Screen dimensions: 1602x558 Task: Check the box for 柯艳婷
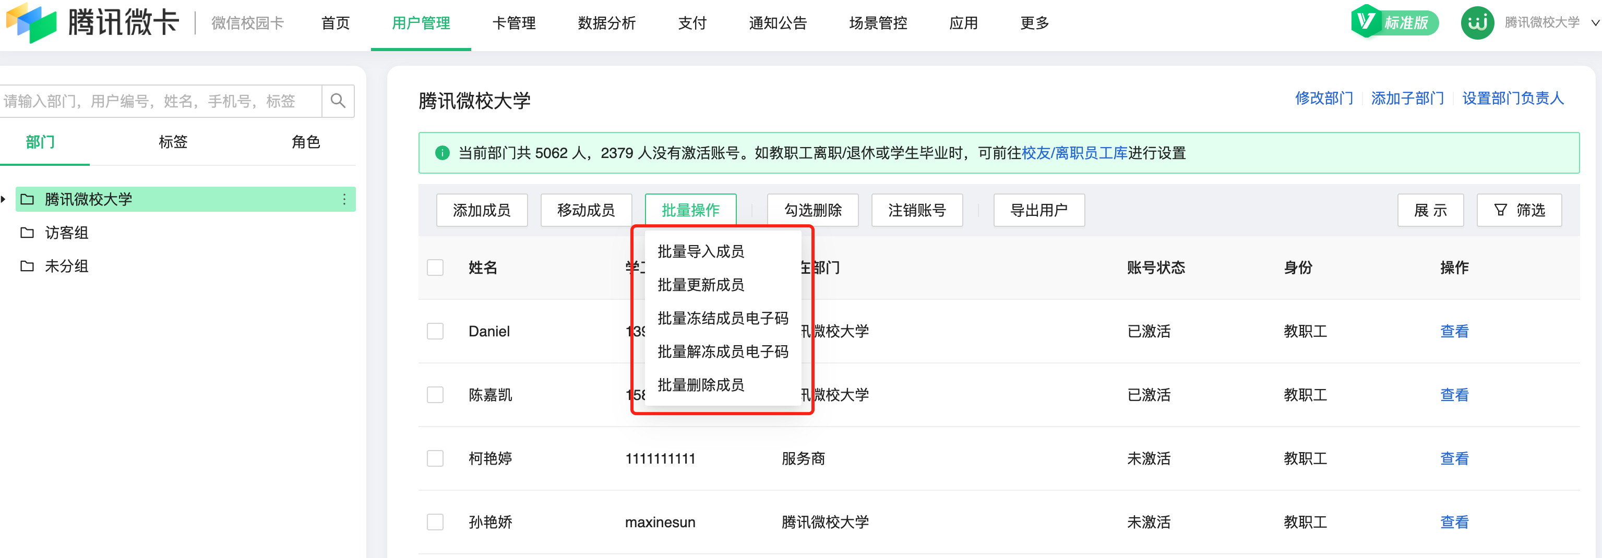(x=435, y=458)
